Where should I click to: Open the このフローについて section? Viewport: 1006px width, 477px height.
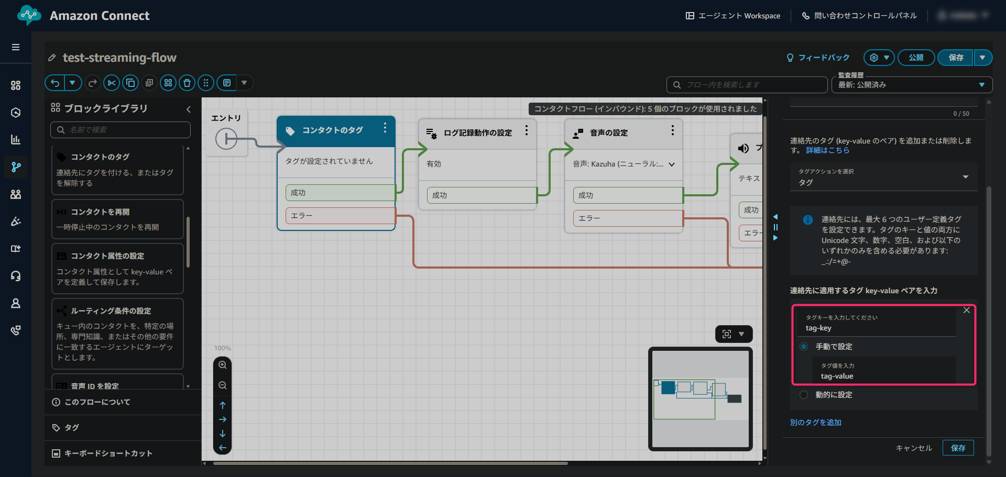tap(123, 402)
